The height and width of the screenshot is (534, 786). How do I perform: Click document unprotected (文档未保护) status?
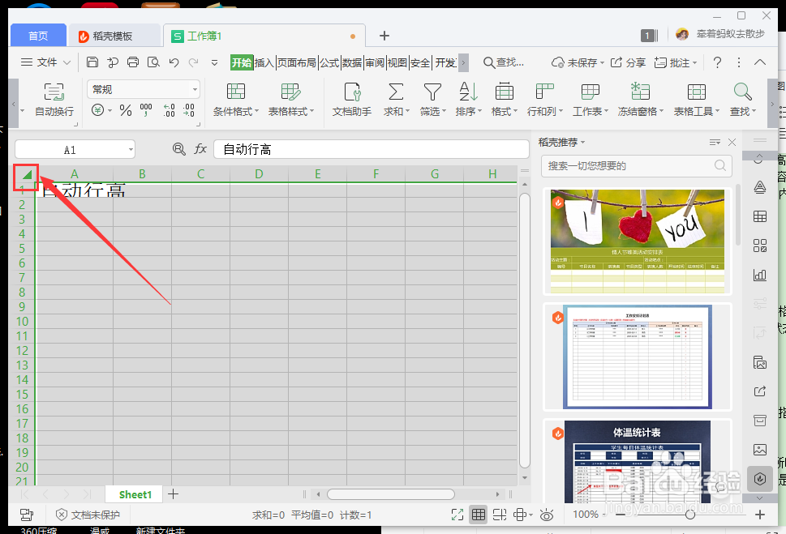(x=88, y=515)
